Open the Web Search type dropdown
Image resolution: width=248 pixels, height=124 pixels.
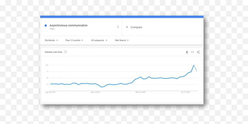[122, 40]
